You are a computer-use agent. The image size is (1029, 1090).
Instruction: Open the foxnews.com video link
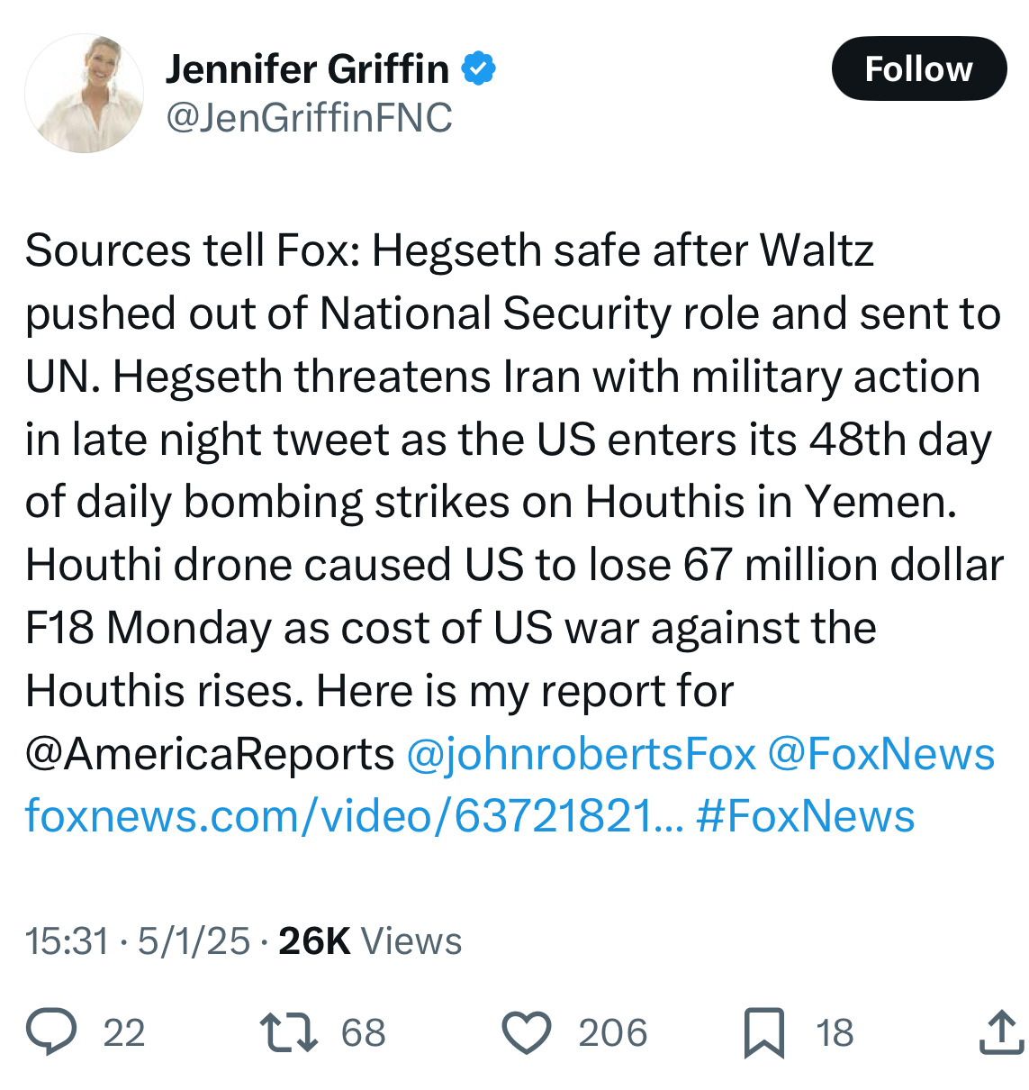point(354,816)
